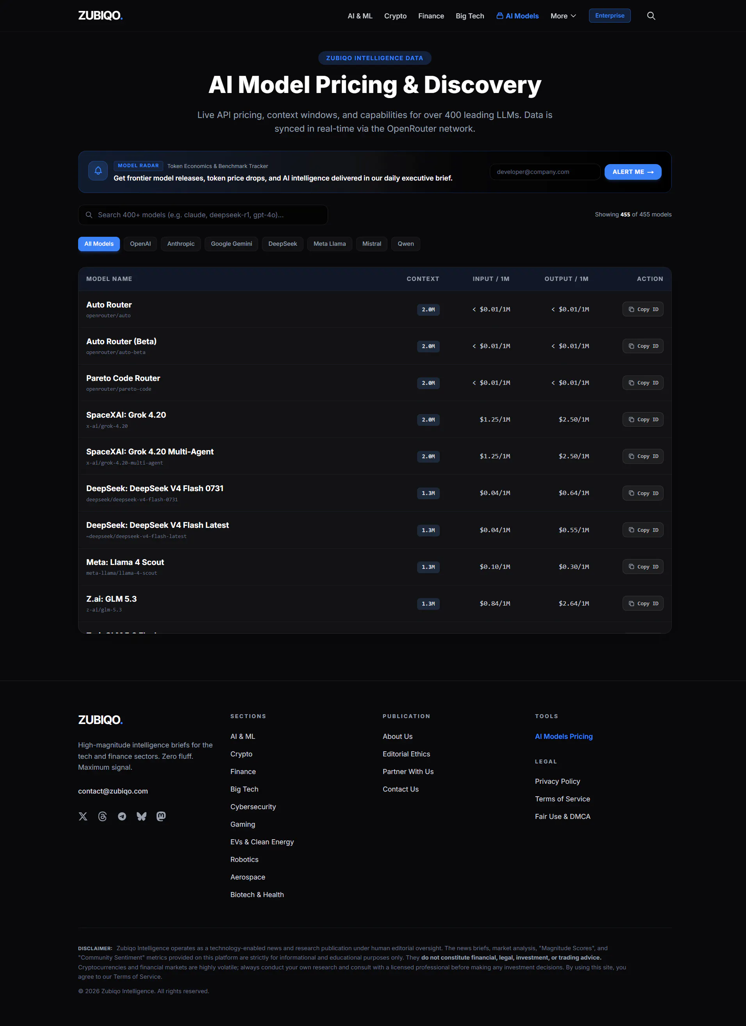The image size is (746, 1026).
Task: Click the Enterprise button
Action: (x=609, y=15)
